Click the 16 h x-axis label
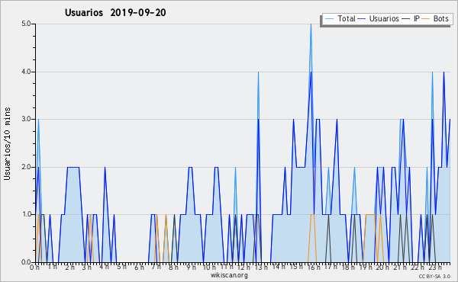 [314, 268]
